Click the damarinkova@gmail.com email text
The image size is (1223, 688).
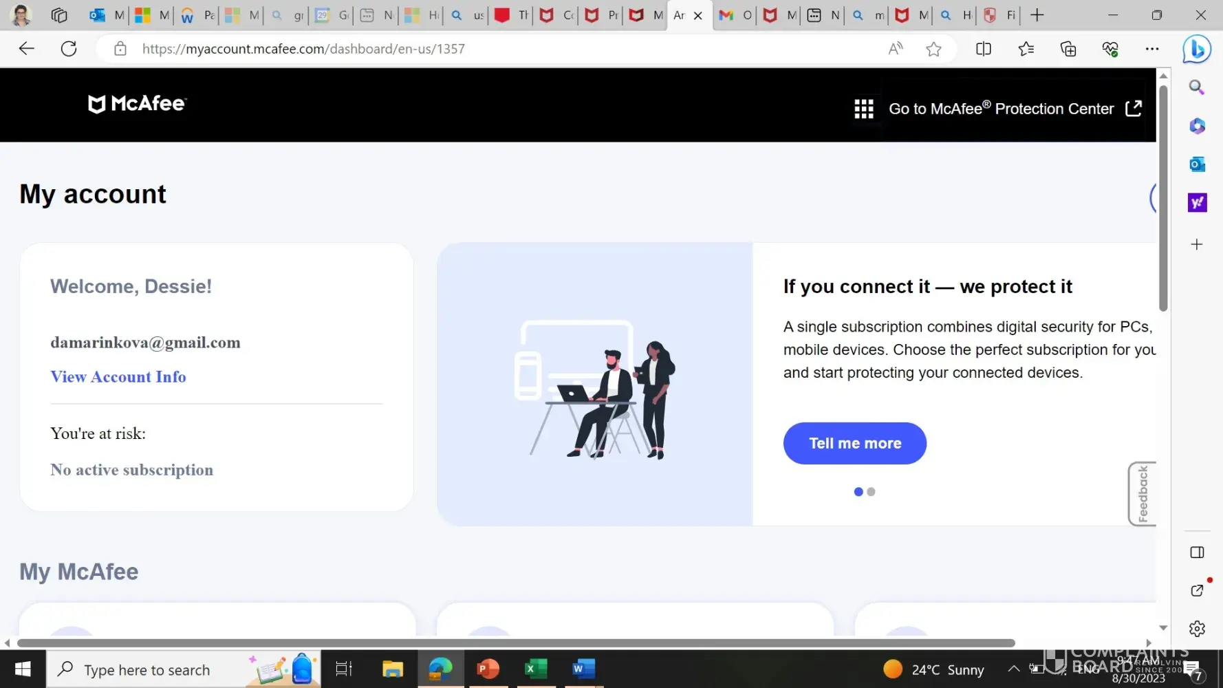point(145,343)
